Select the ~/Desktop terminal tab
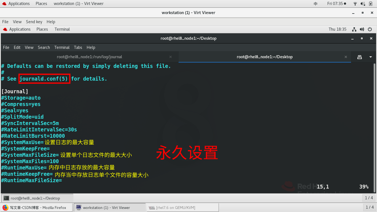Image resolution: width=377 pixels, height=212 pixels. 265,57
